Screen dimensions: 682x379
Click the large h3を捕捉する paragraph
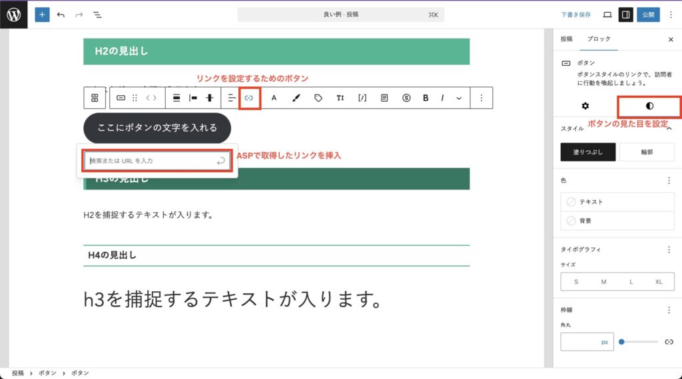233,299
